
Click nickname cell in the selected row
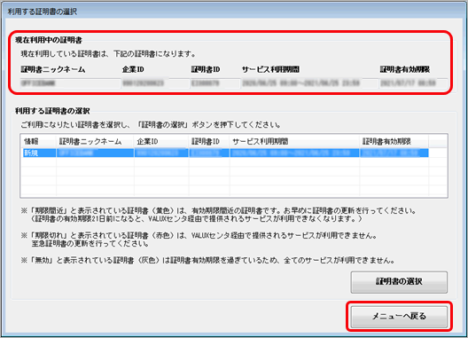click(x=95, y=153)
